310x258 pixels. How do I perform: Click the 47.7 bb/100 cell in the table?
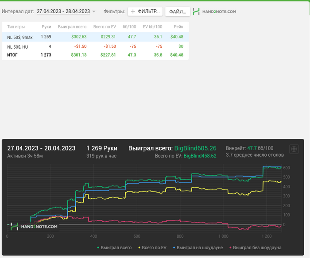coord(132,37)
